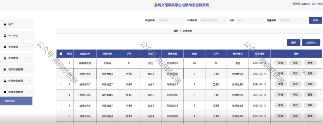Click the 成绩信息 breadcrumb text
The height and width of the screenshot is (124, 323).
pyautogui.click(x=187, y=31)
